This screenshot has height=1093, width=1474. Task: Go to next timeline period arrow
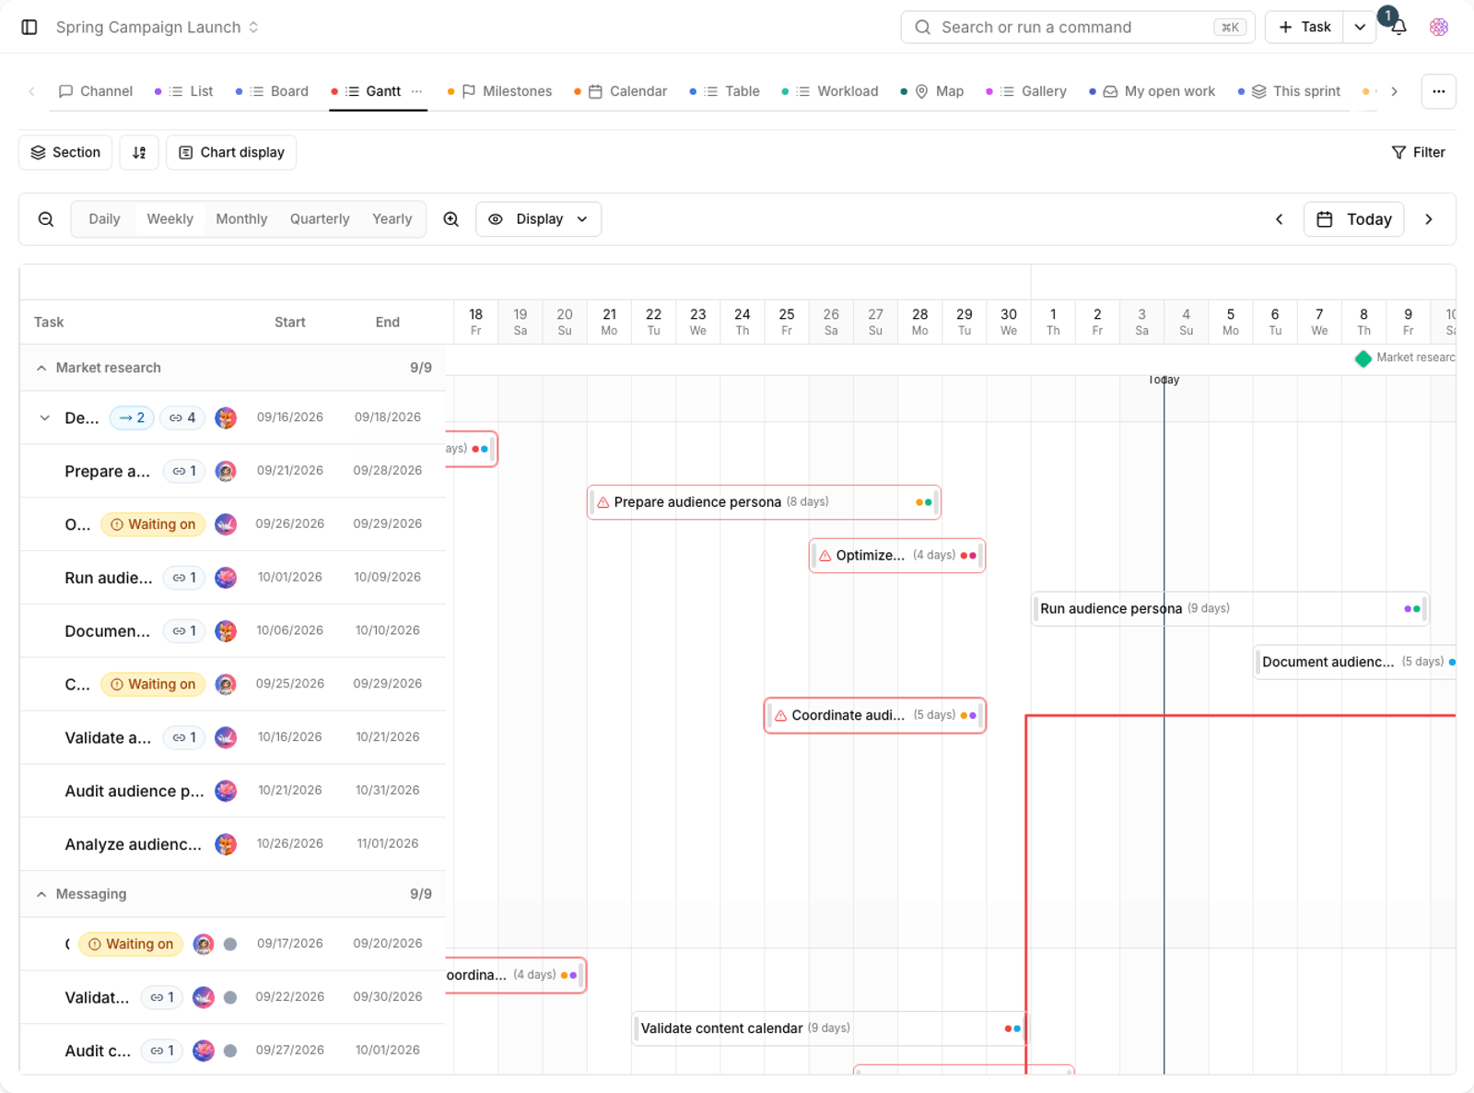[1429, 219]
